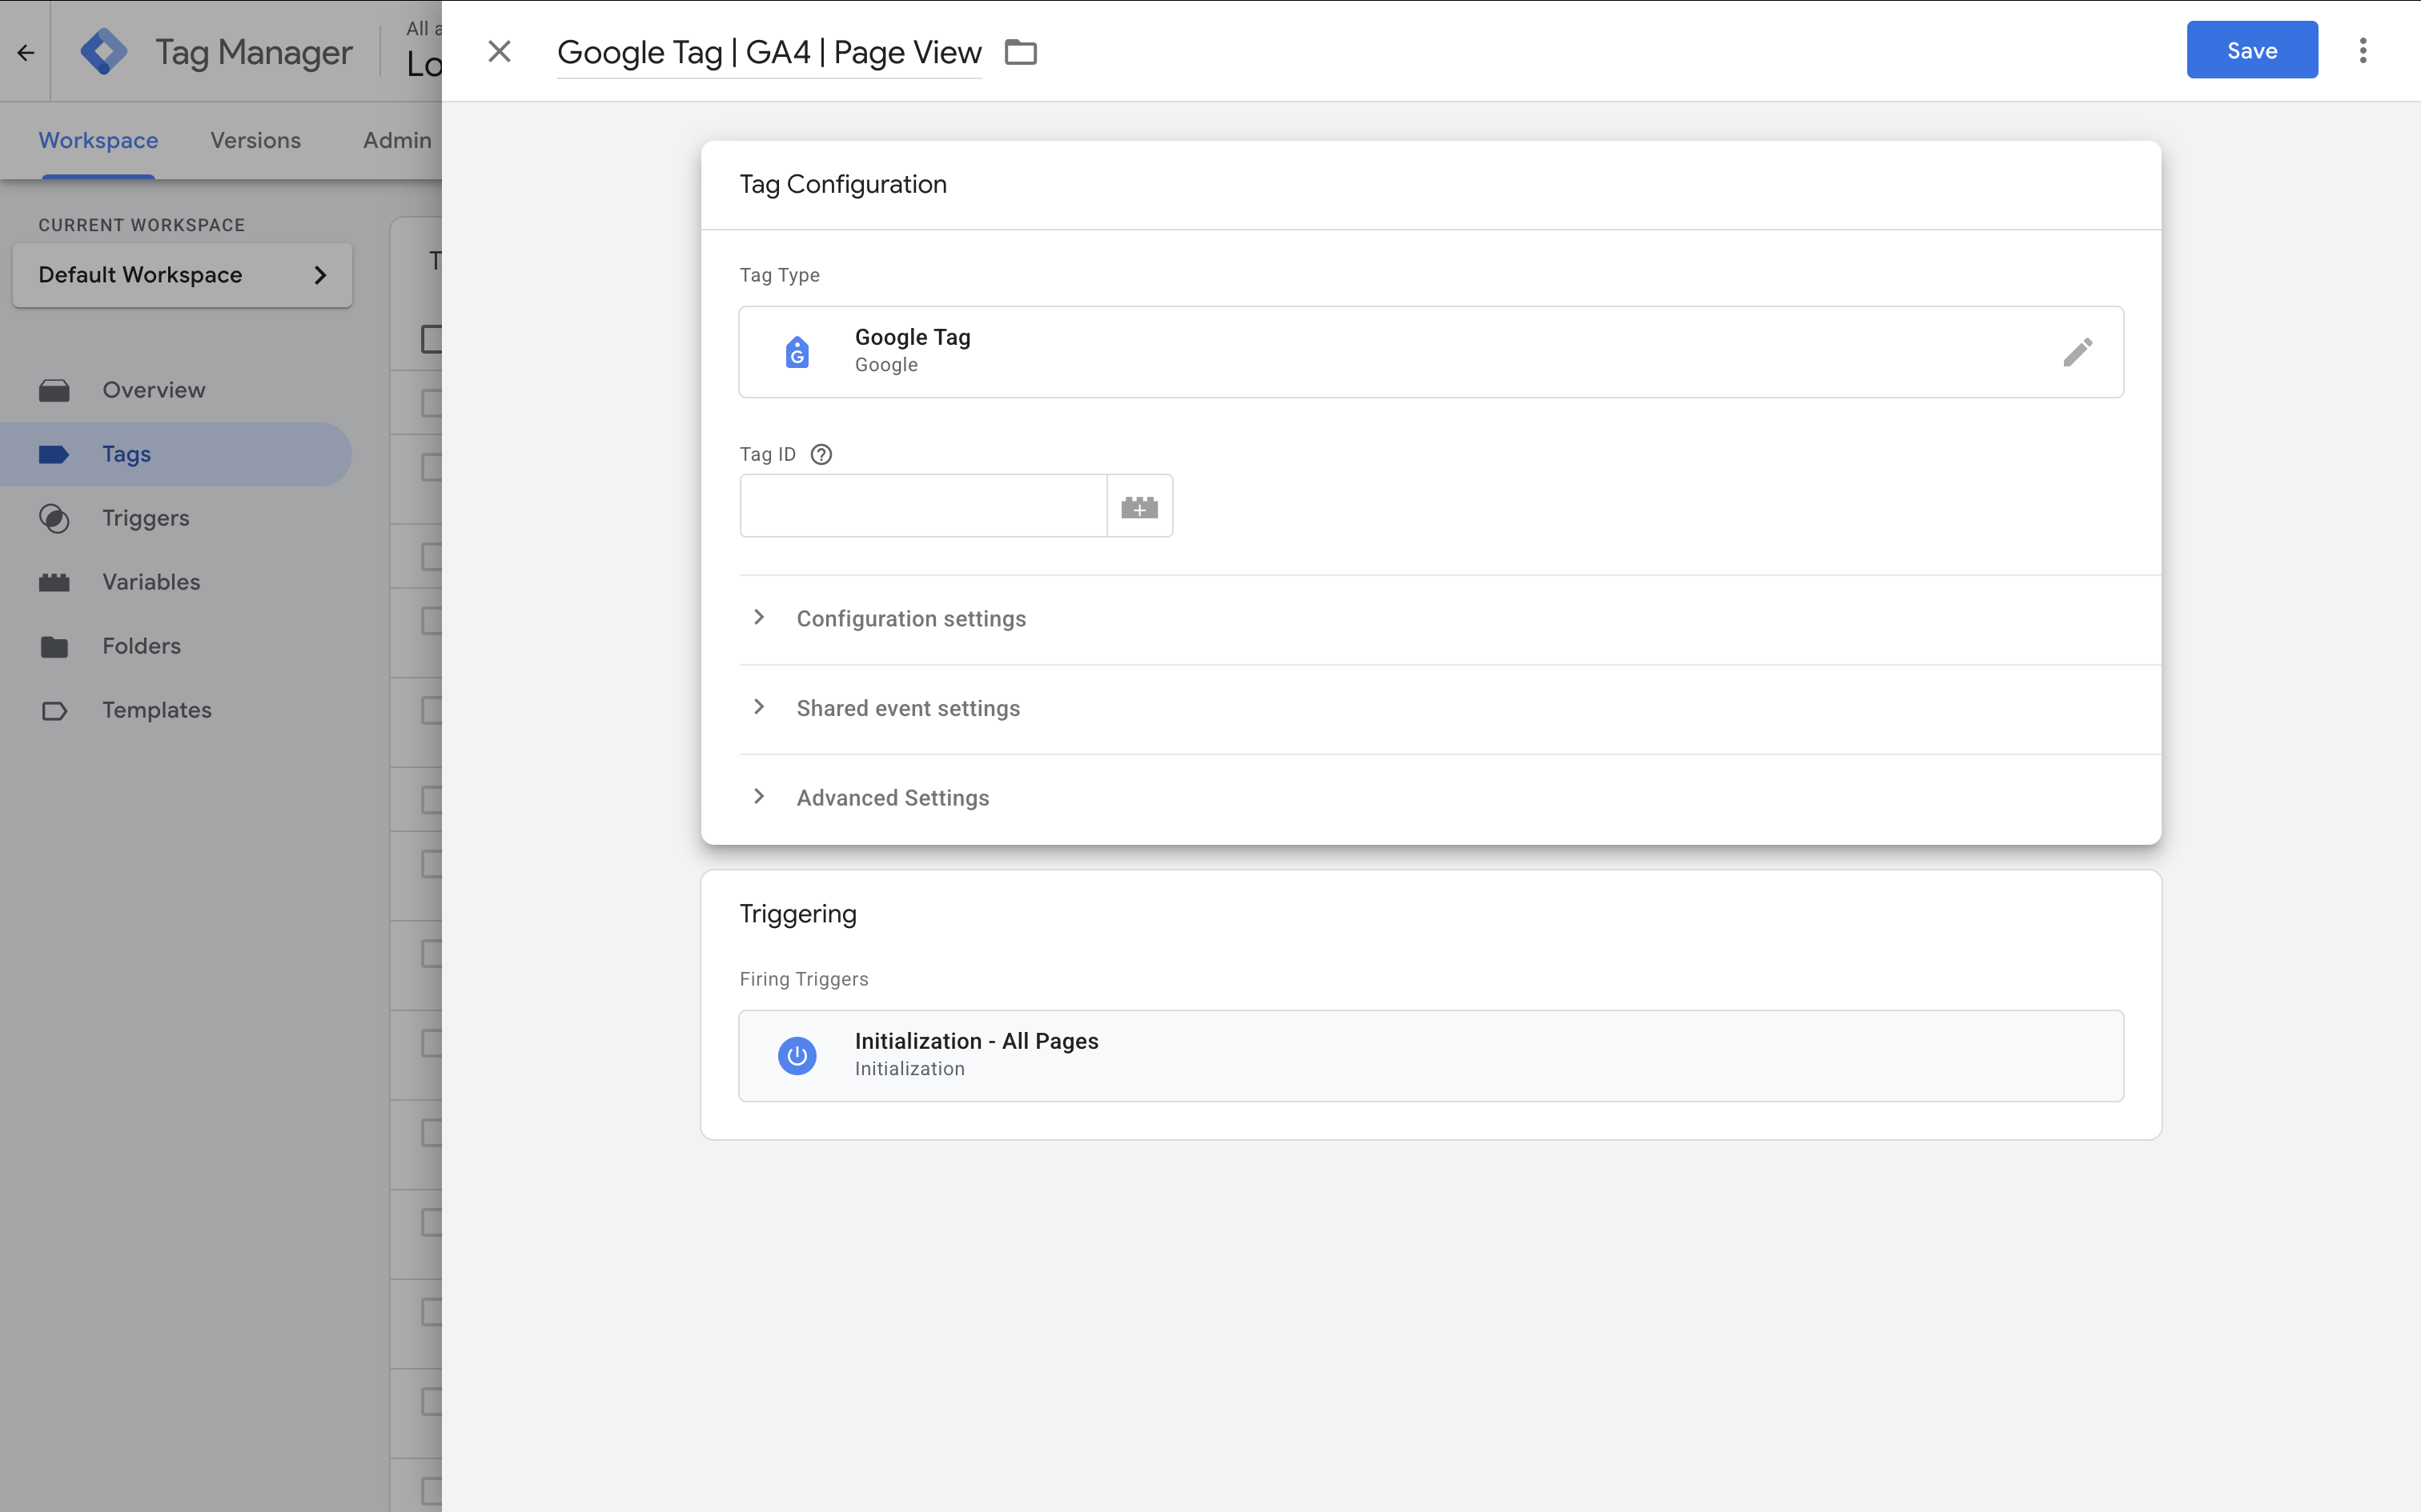
Task: Open the Initialization - All Pages trigger
Action: pyautogui.click(x=1431, y=1055)
